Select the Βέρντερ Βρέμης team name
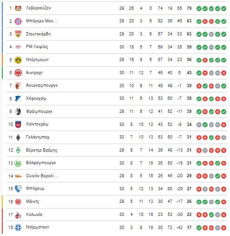This screenshot has height=236, width=230. pos(41,150)
